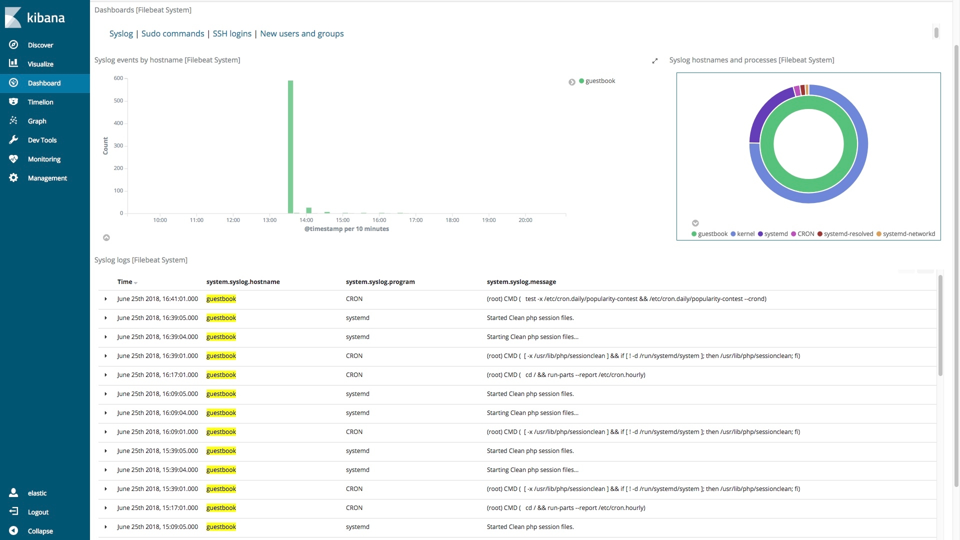This screenshot has height=540, width=960.
Task: Open the Syslog dashboard link
Action: pyautogui.click(x=121, y=33)
